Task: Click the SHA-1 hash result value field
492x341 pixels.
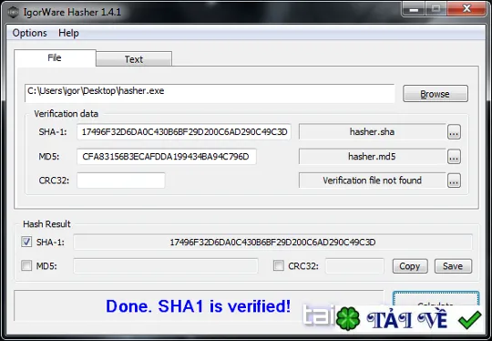Action: [272, 243]
